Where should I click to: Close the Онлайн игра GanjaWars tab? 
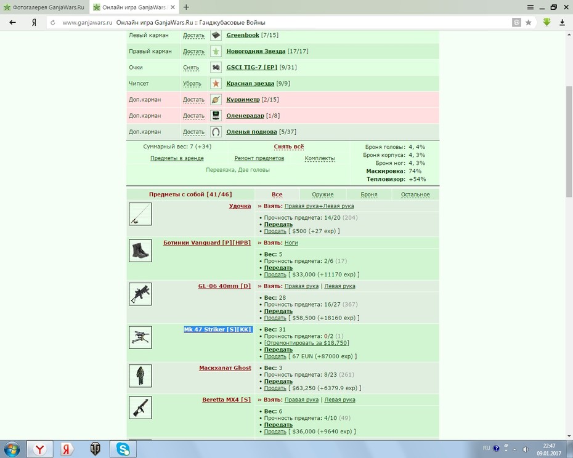(173, 7)
